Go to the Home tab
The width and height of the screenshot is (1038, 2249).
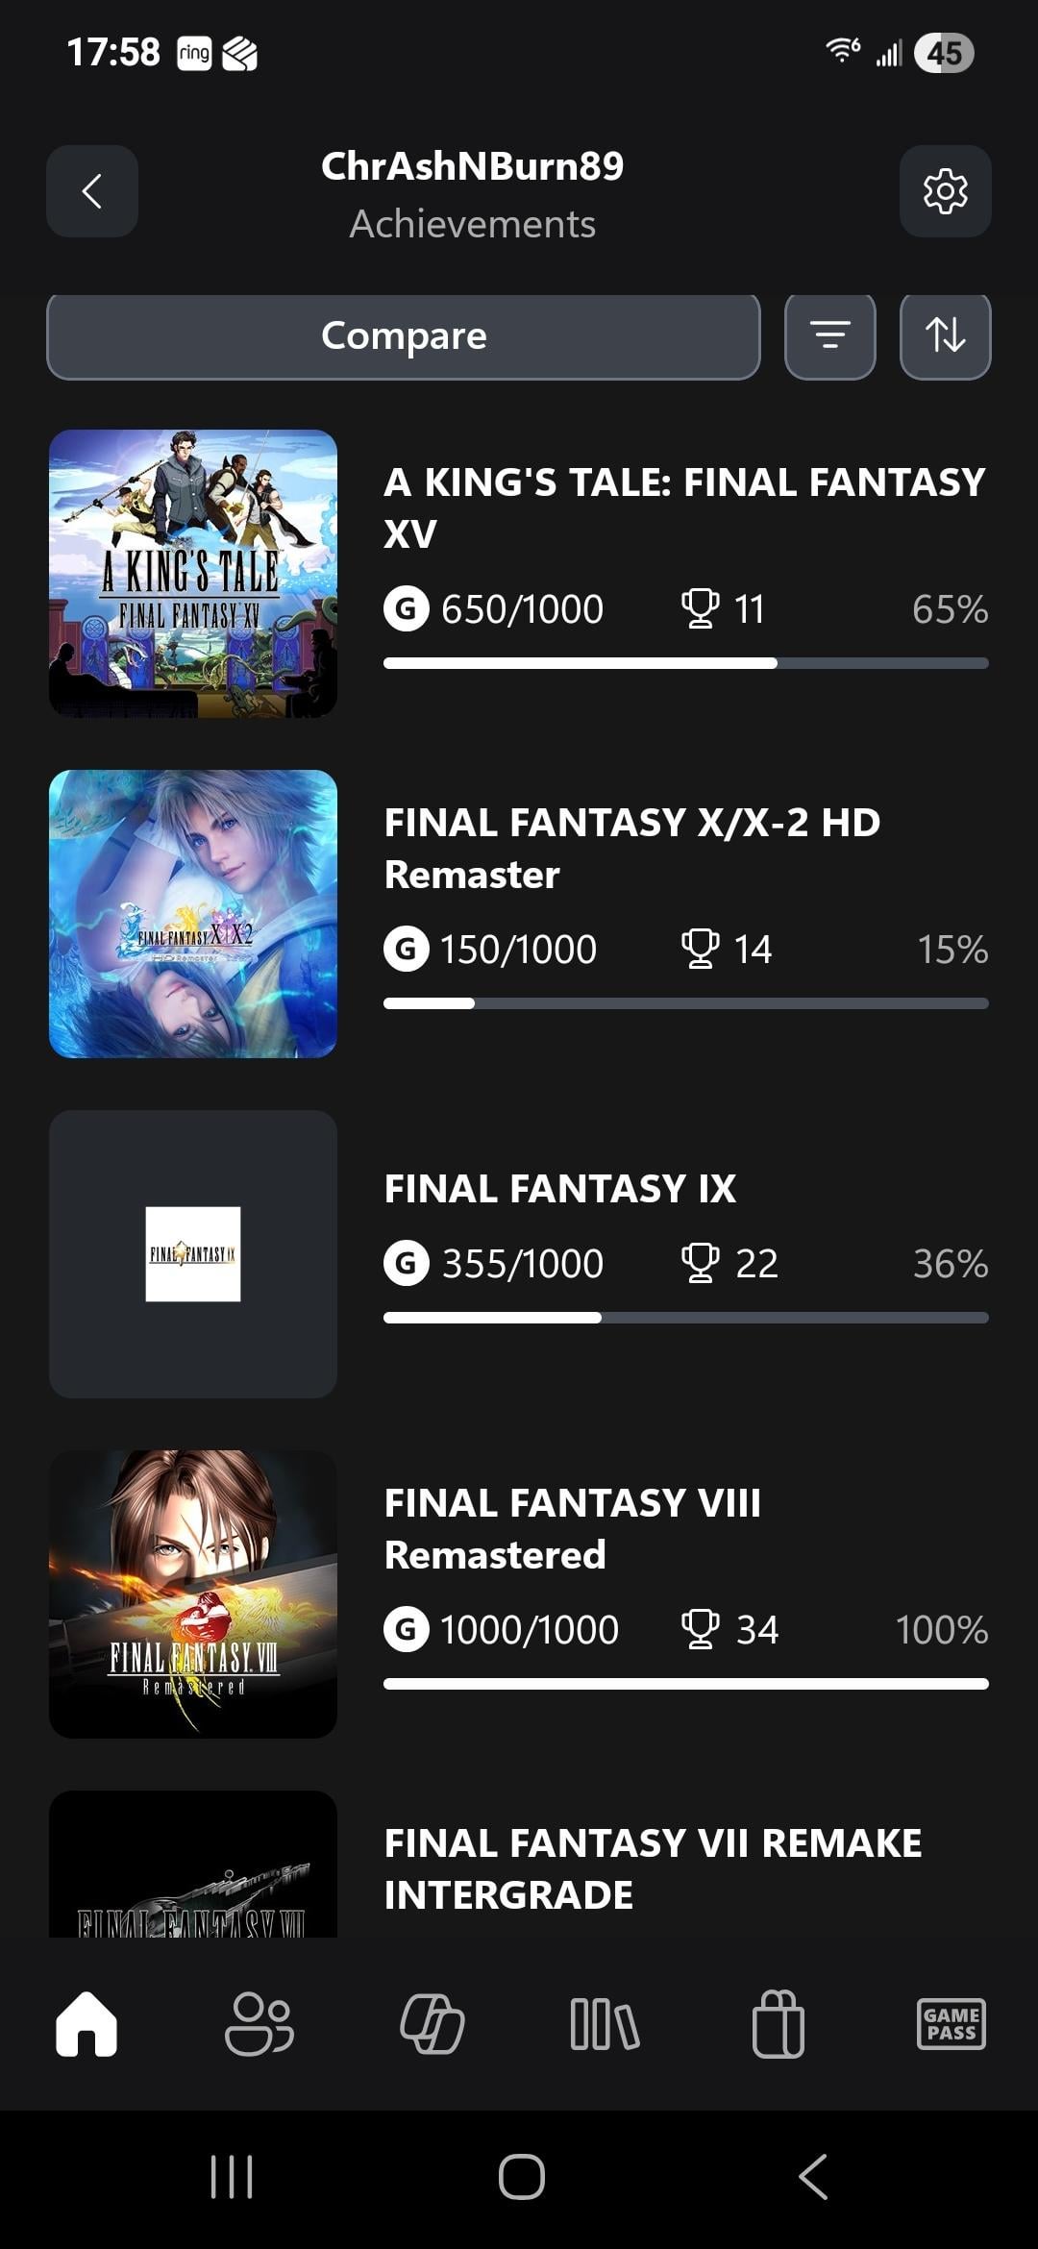[x=86, y=2023]
